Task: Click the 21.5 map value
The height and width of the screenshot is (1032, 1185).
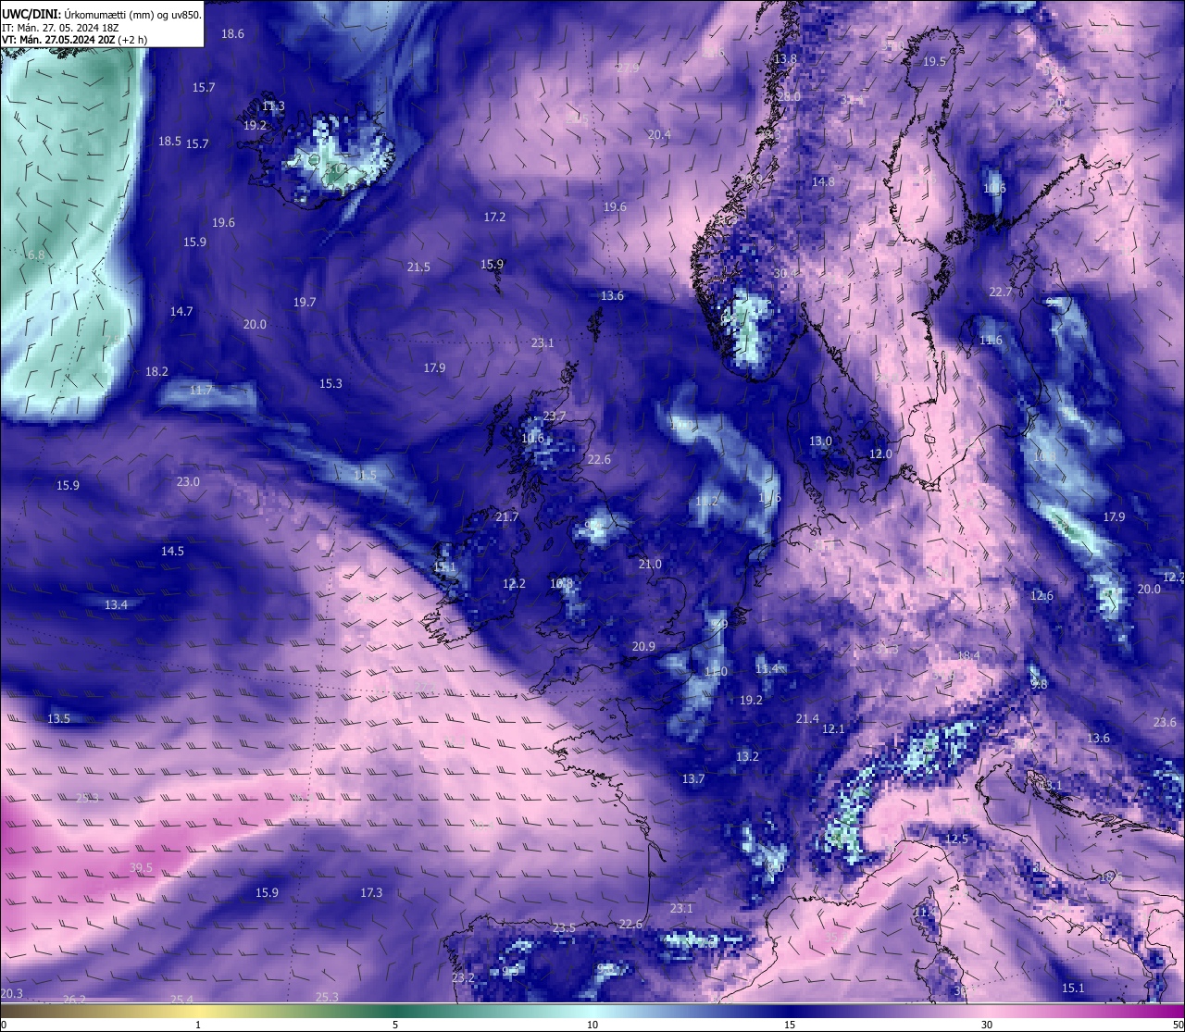Action: (x=418, y=267)
